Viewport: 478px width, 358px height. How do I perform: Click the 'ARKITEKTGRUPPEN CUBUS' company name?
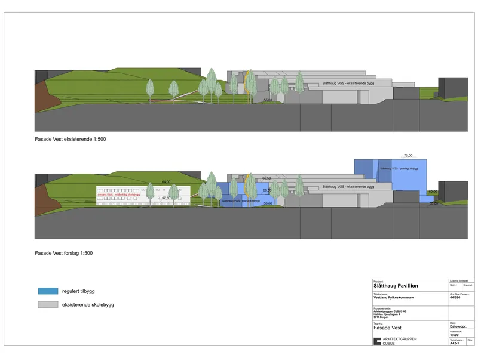click(x=400, y=341)
